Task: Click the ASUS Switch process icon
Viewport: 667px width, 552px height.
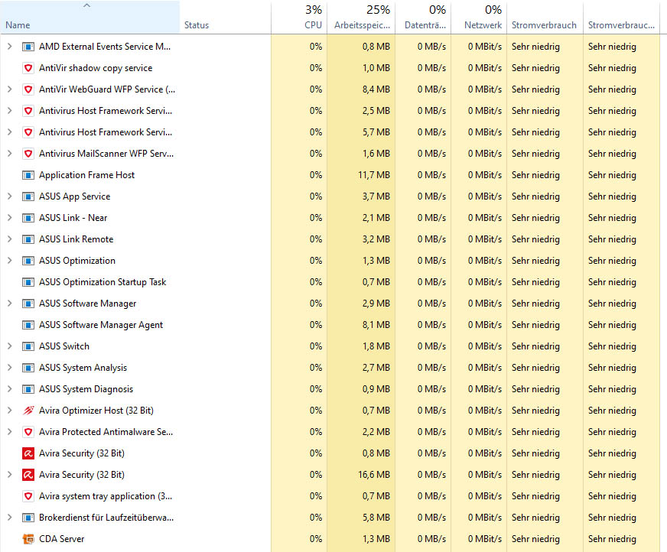Action: [x=28, y=346]
